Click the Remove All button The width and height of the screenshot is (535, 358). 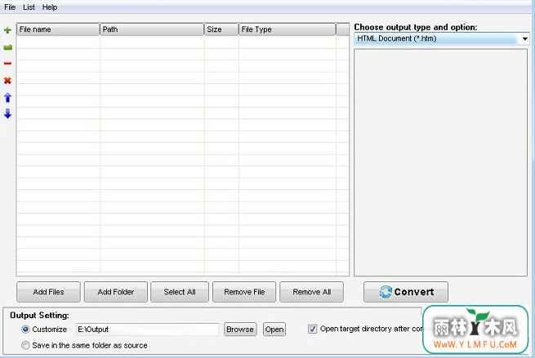311,292
